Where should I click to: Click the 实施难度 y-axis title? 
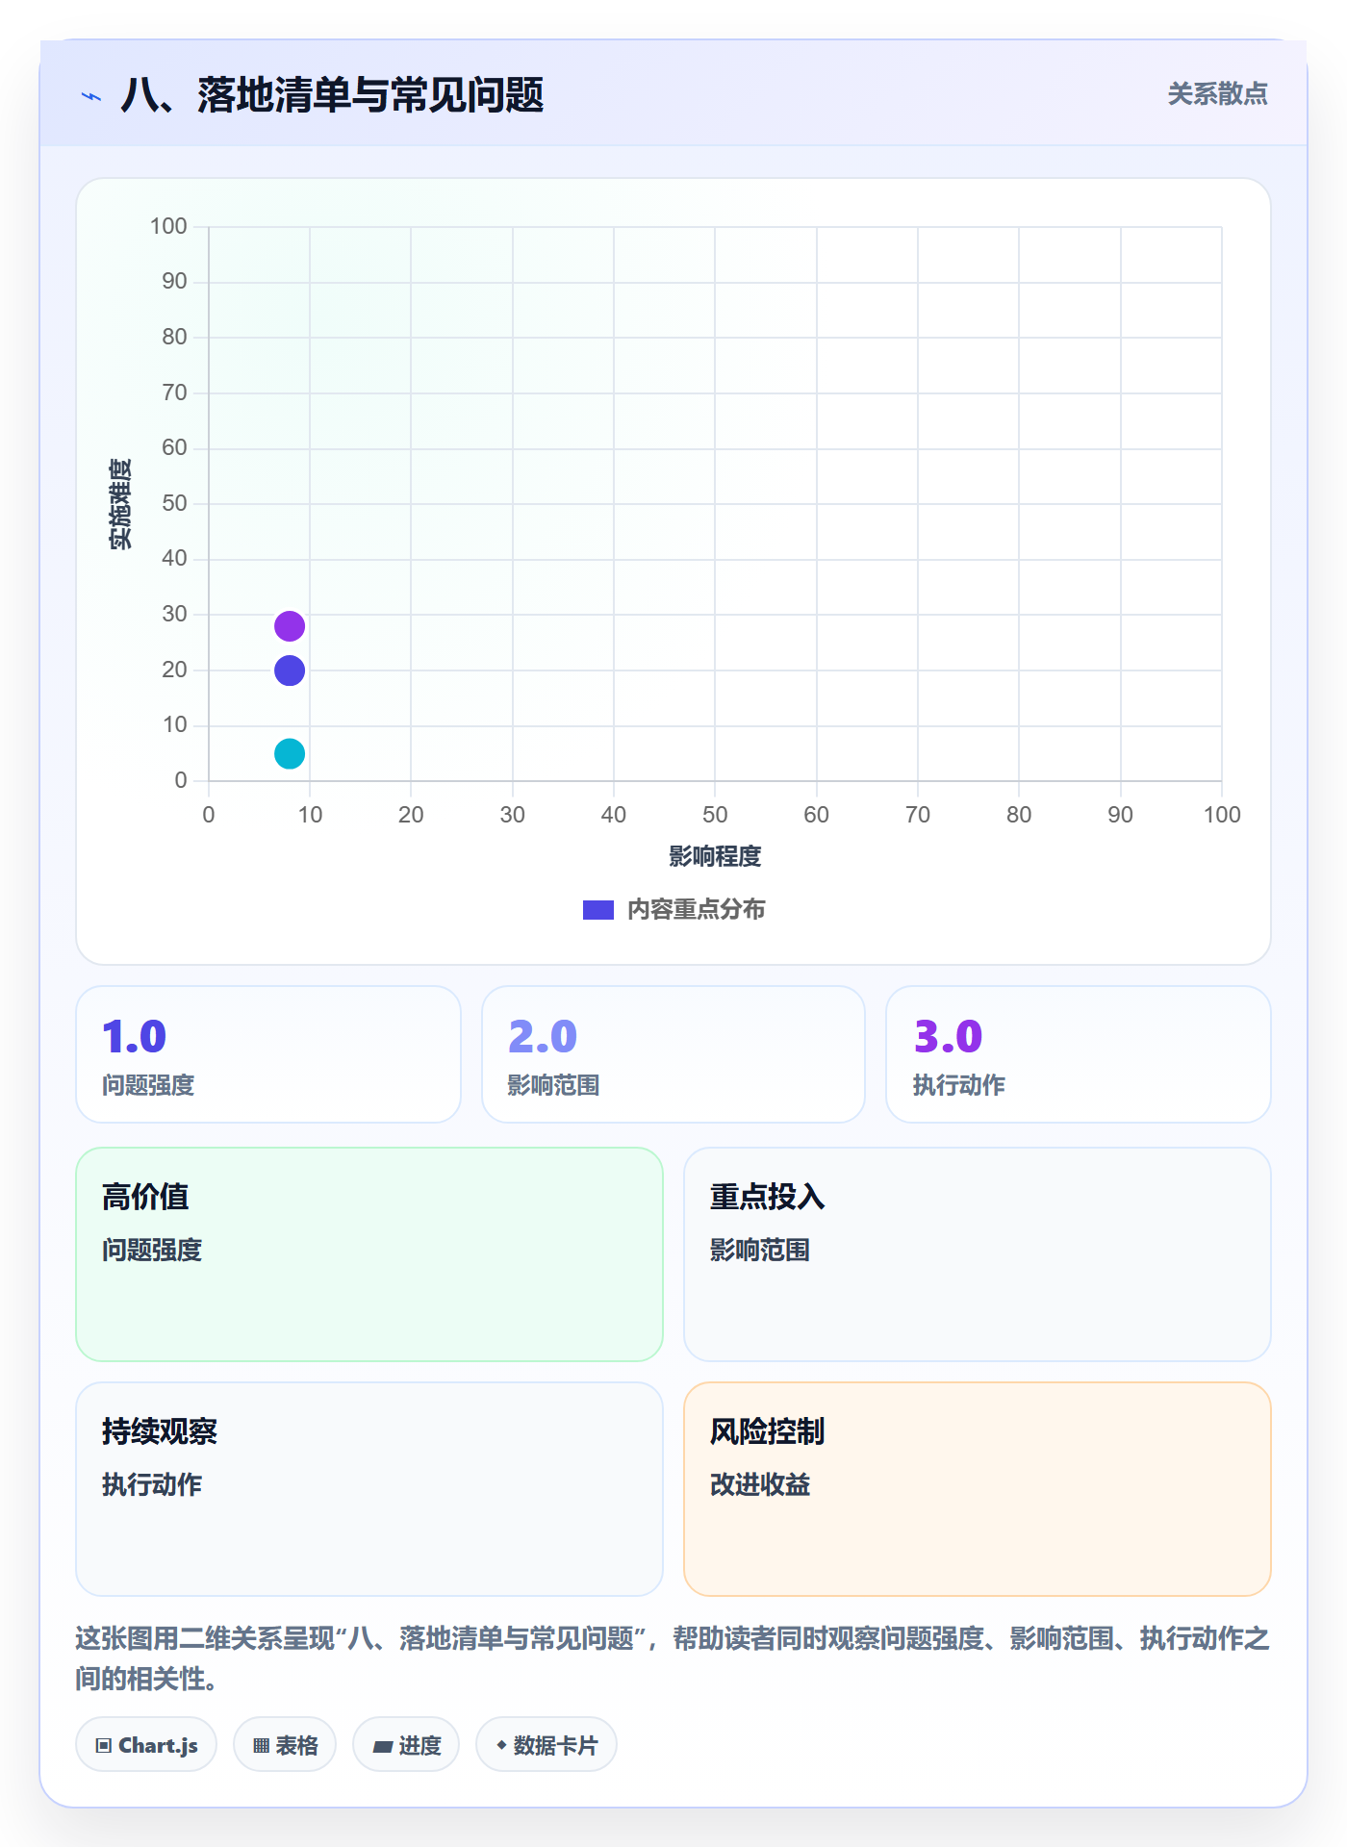point(120,504)
